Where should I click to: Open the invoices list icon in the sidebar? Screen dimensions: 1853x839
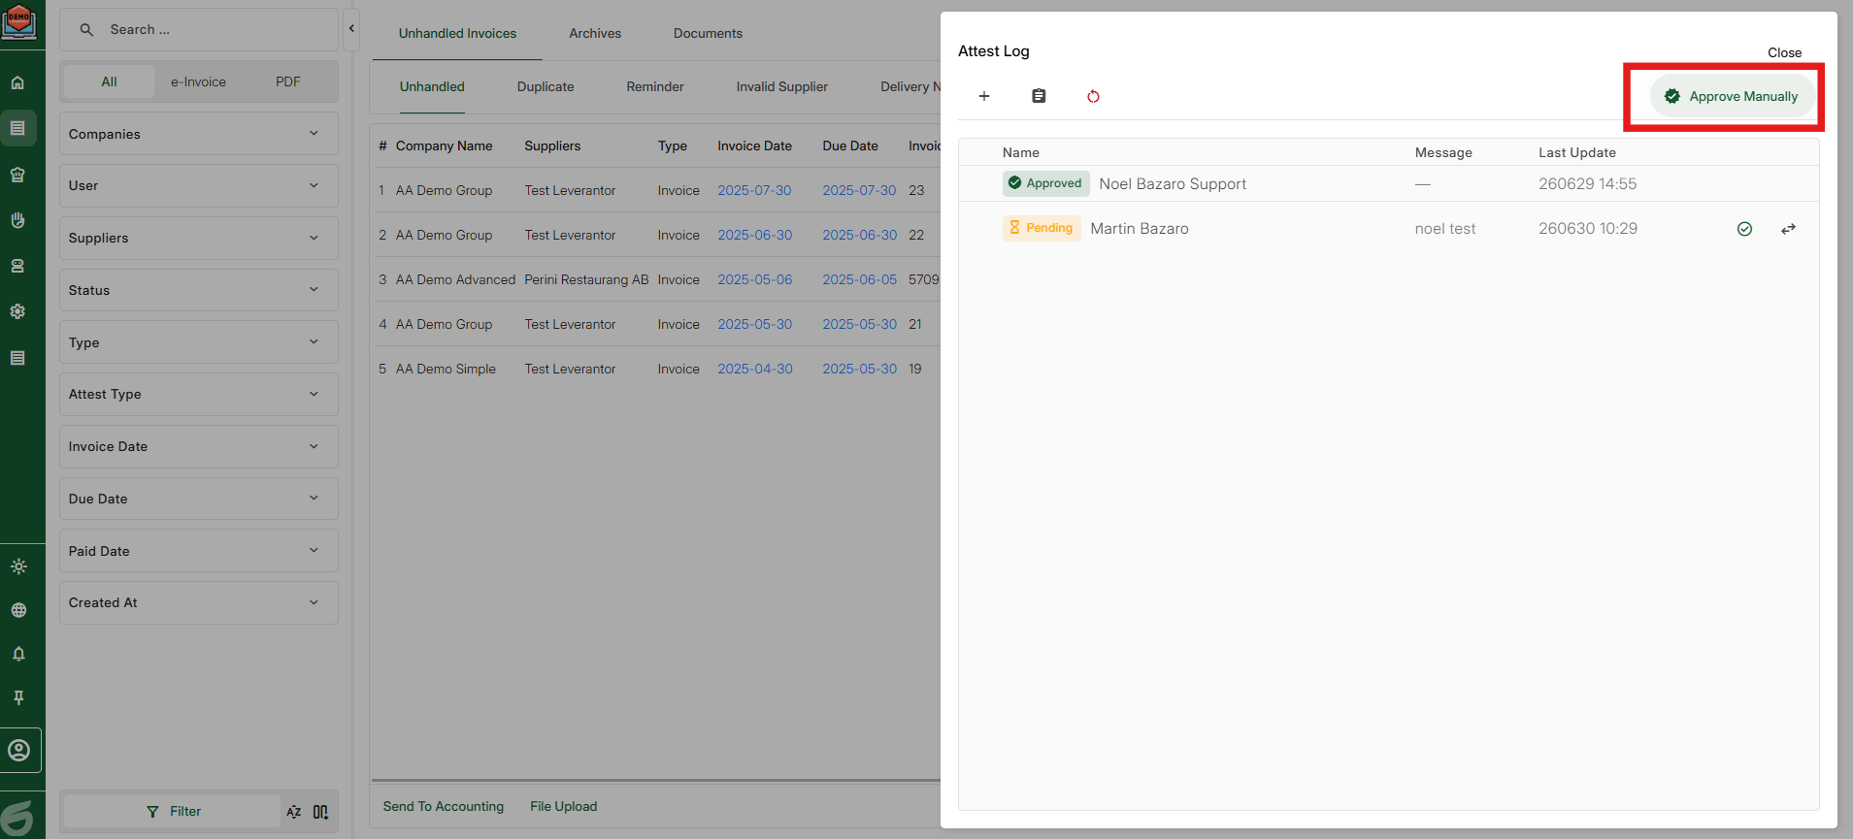click(x=17, y=128)
